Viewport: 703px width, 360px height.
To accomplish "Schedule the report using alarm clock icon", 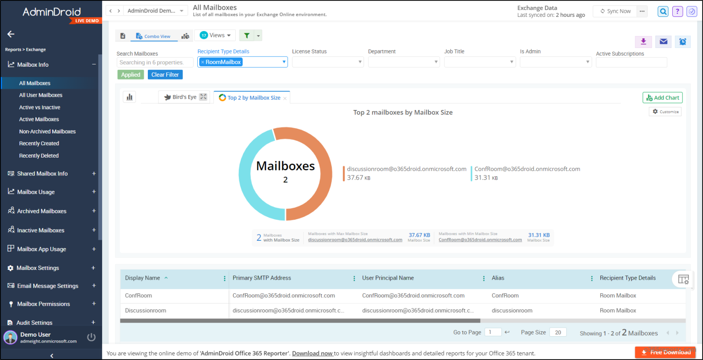I will (x=682, y=42).
